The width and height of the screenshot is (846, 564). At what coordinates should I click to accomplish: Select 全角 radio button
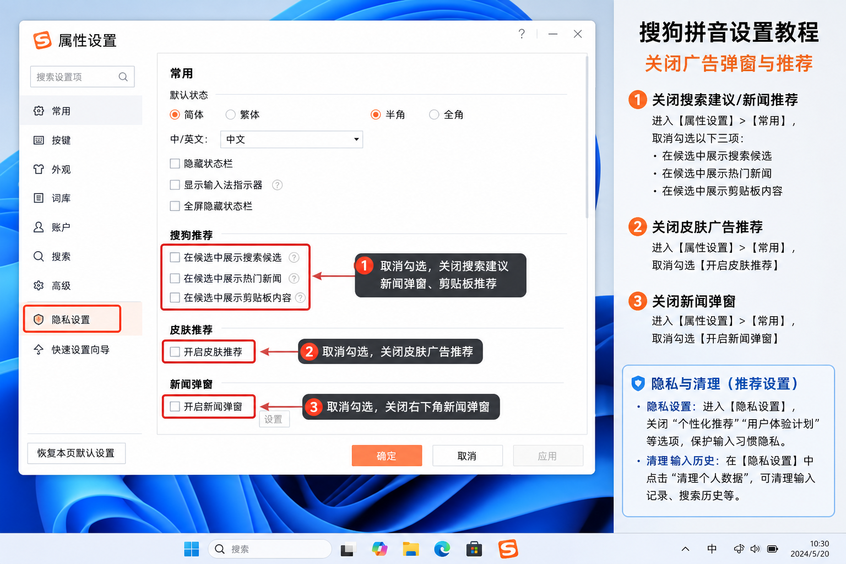pyautogui.click(x=434, y=115)
